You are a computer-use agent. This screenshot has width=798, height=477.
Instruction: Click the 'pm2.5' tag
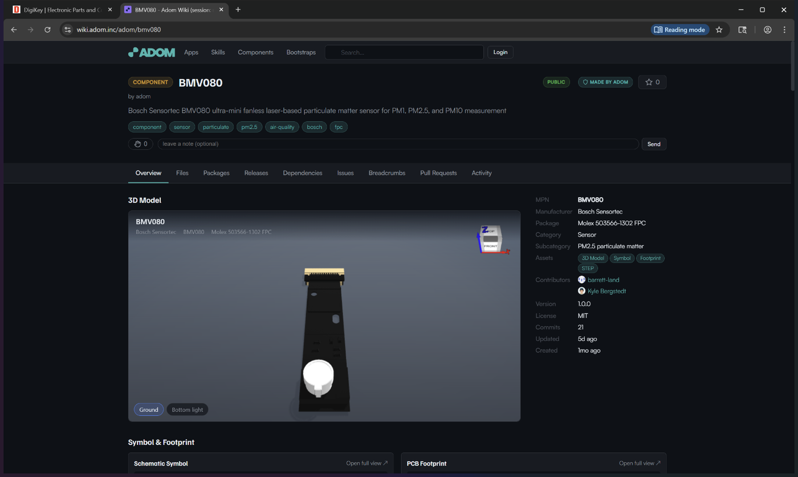[250, 127]
